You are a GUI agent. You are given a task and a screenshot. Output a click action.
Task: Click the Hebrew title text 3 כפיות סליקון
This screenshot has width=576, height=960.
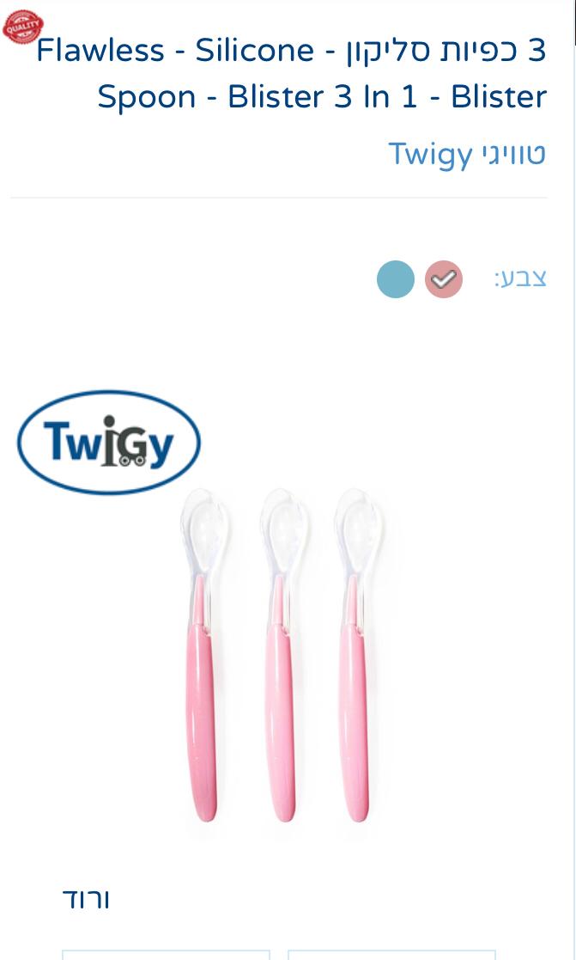[x=446, y=50]
